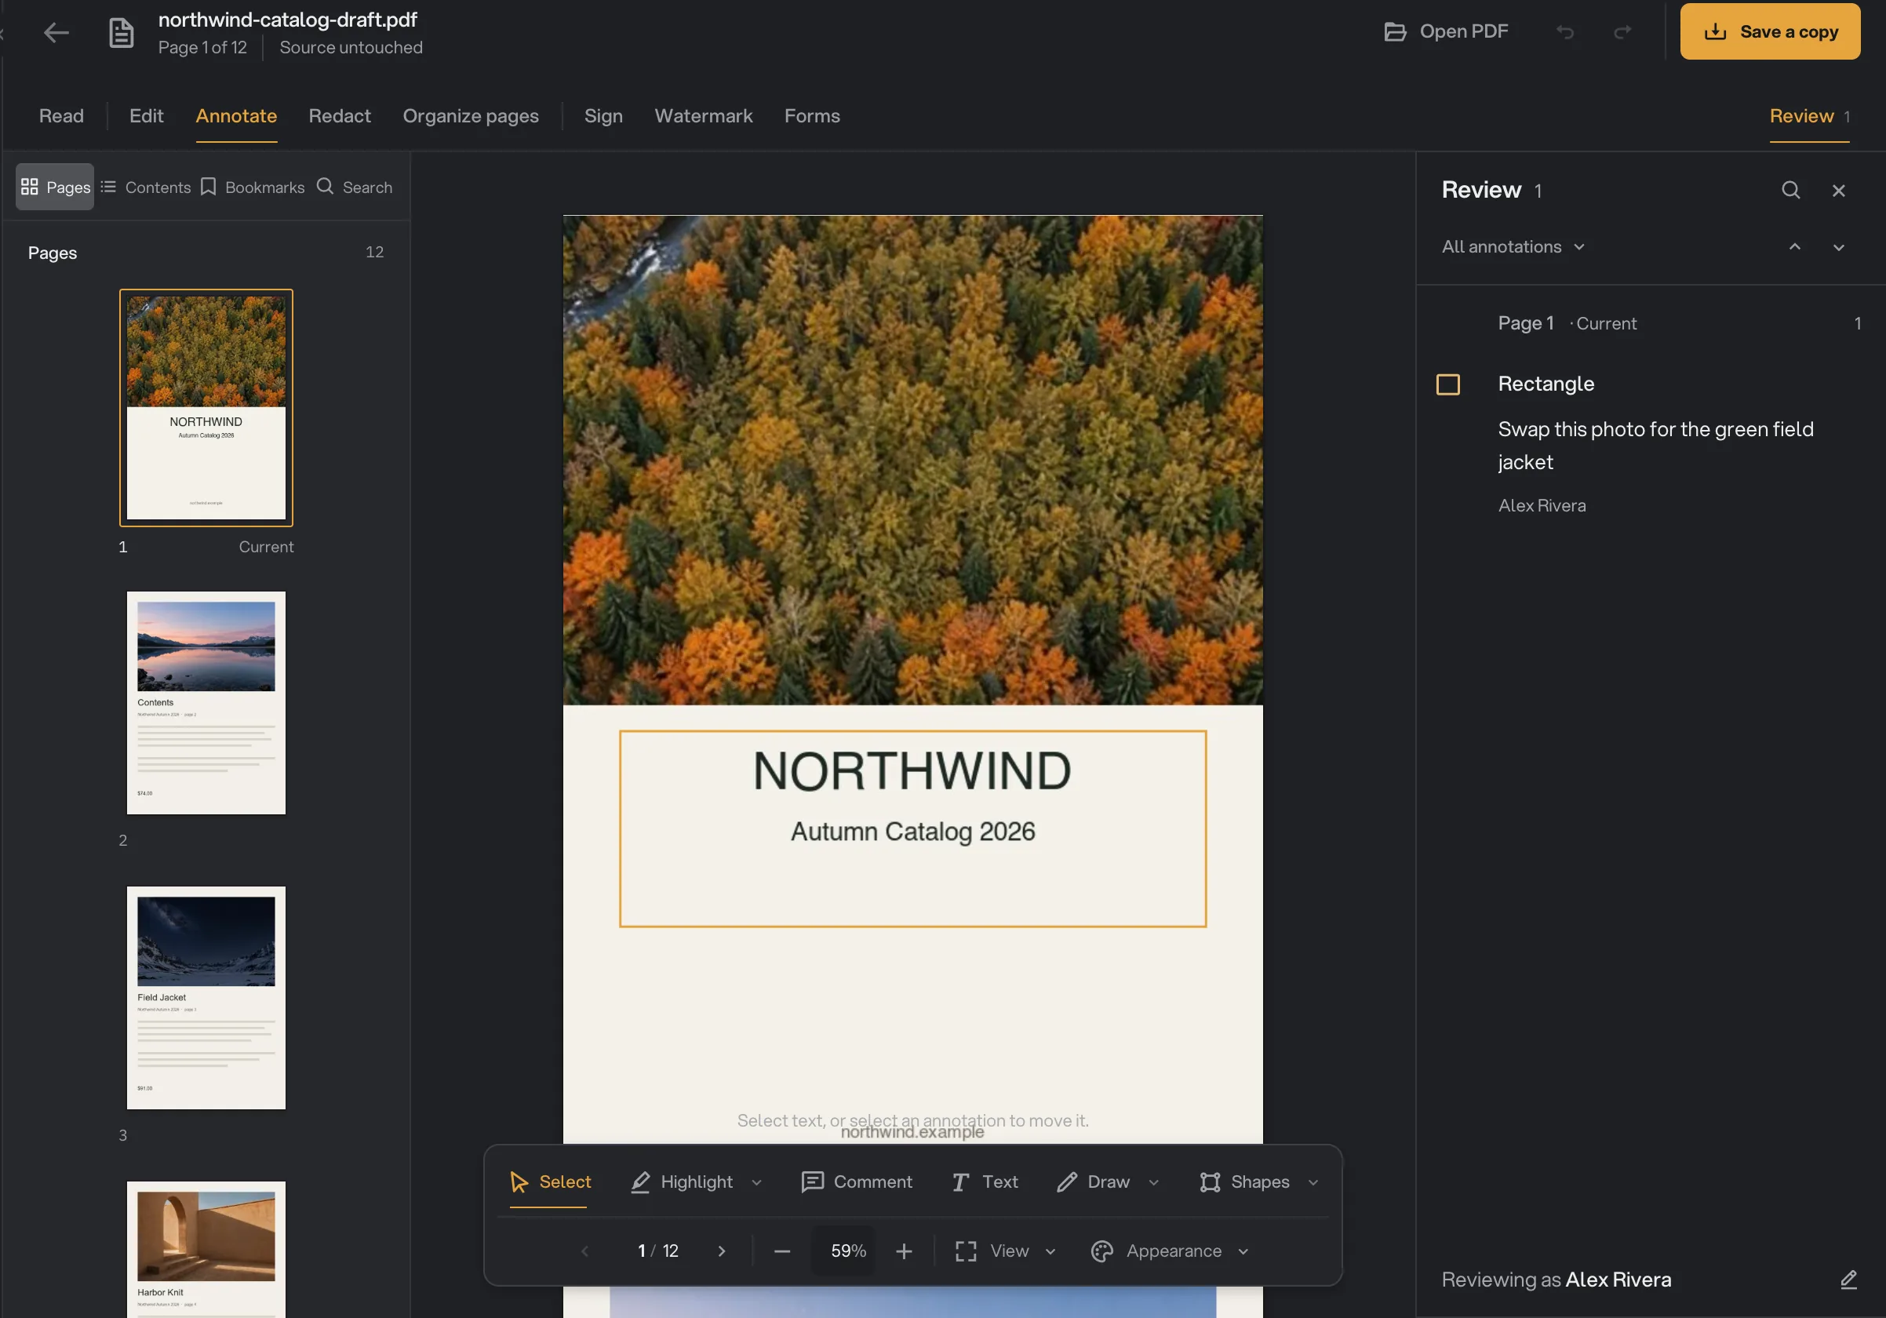The width and height of the screenshot is (1886, 1318).
Task: Click the Open PDF button
Action: click(x=1446, y=31)
